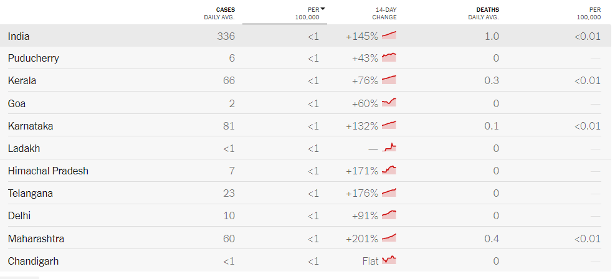Select the Maharashtra state name

point(36,239)
